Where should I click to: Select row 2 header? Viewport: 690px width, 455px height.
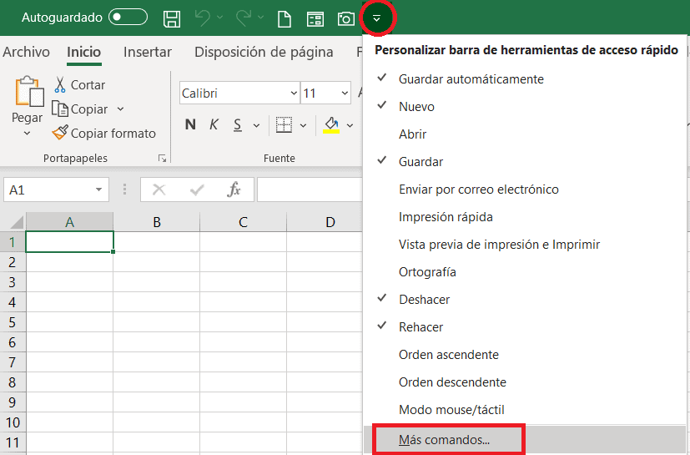coord(13,262)
